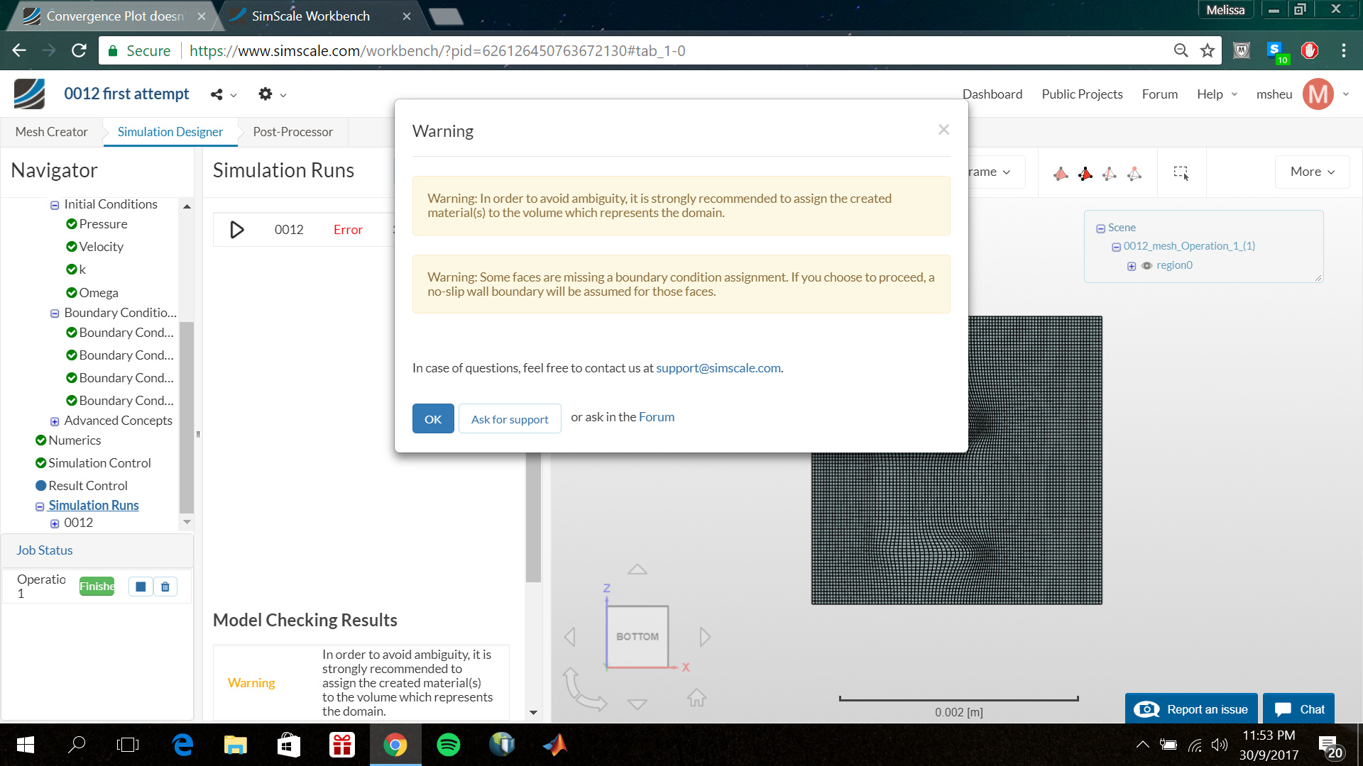Click the stop job square icon
This screenshot has width=1363, height=766.
[141, 587]
